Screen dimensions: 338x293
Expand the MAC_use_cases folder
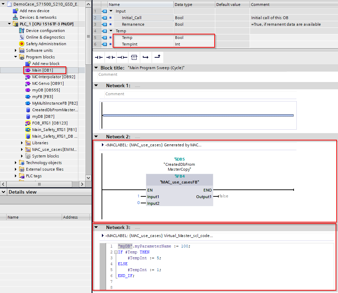[22, 149]
